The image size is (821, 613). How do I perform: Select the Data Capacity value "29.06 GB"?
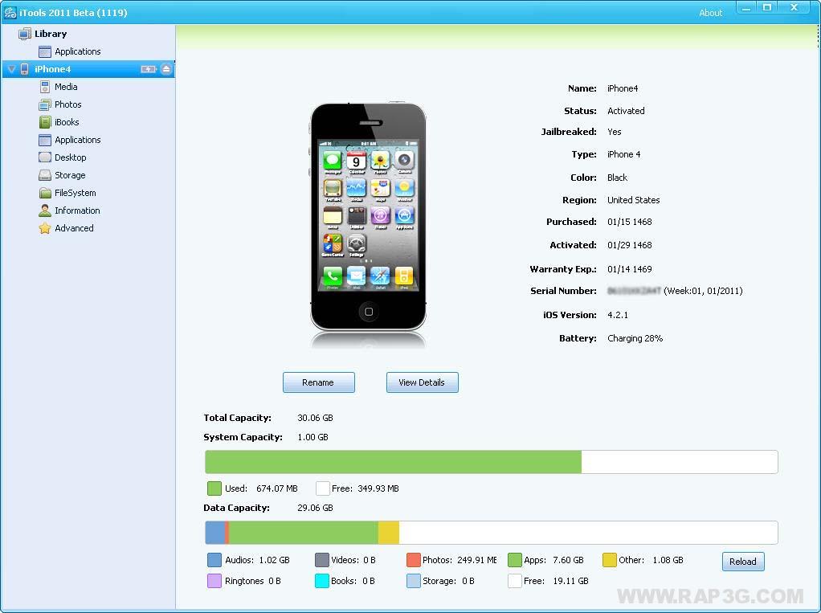click(x=315, y=508)
